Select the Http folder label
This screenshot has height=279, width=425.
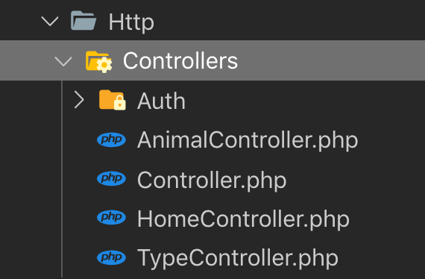(131, 22)
